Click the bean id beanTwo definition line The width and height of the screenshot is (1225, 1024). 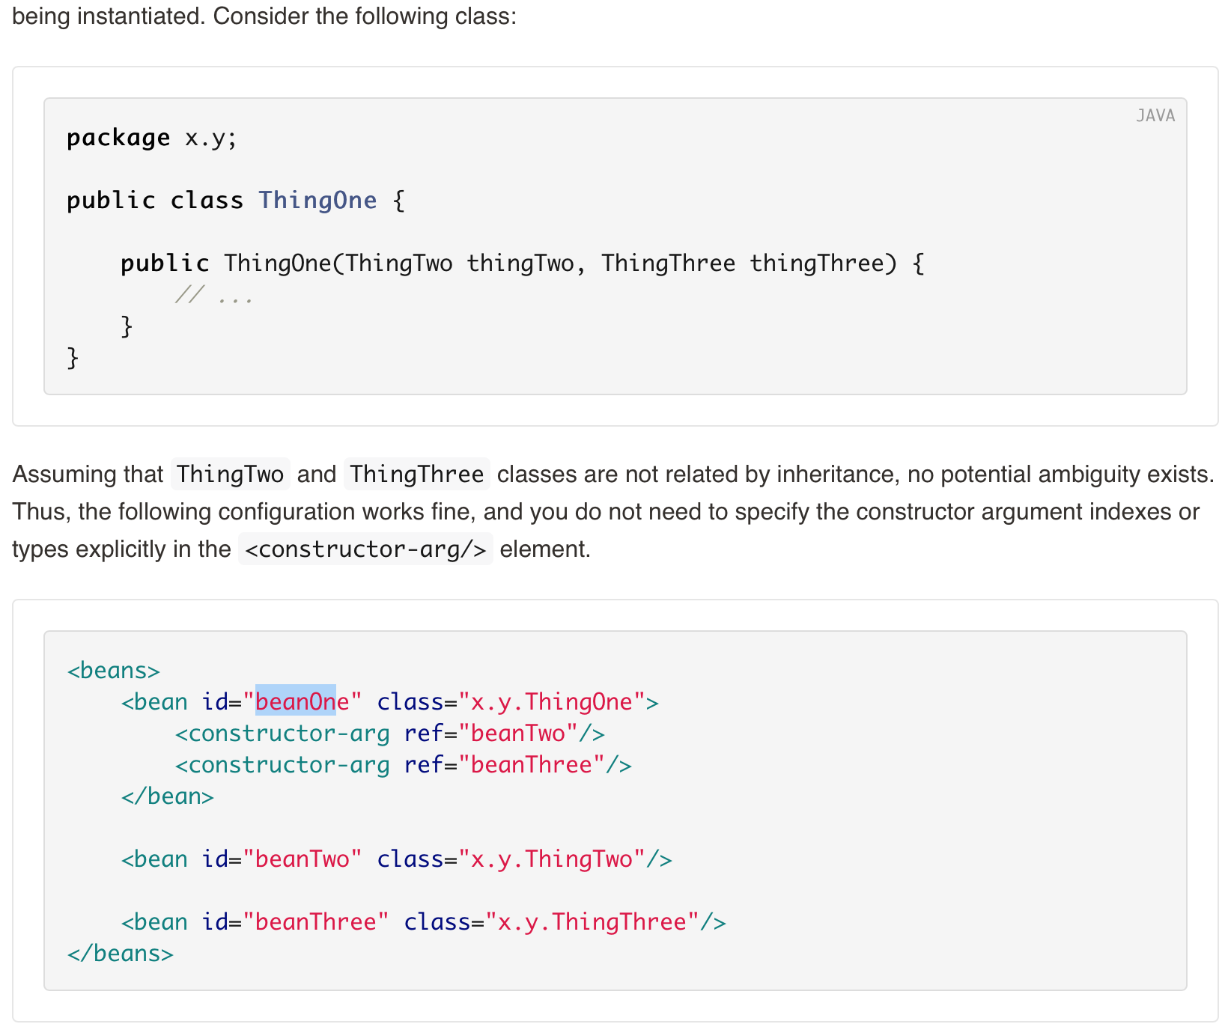click(396, 859)
